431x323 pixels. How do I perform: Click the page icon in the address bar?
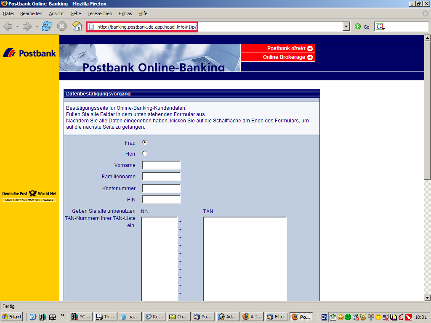(91, 27)
